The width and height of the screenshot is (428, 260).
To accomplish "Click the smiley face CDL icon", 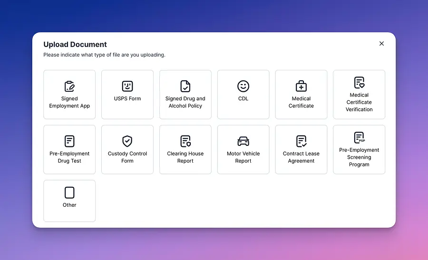I will pyautogui.click(x=243, y=86).
